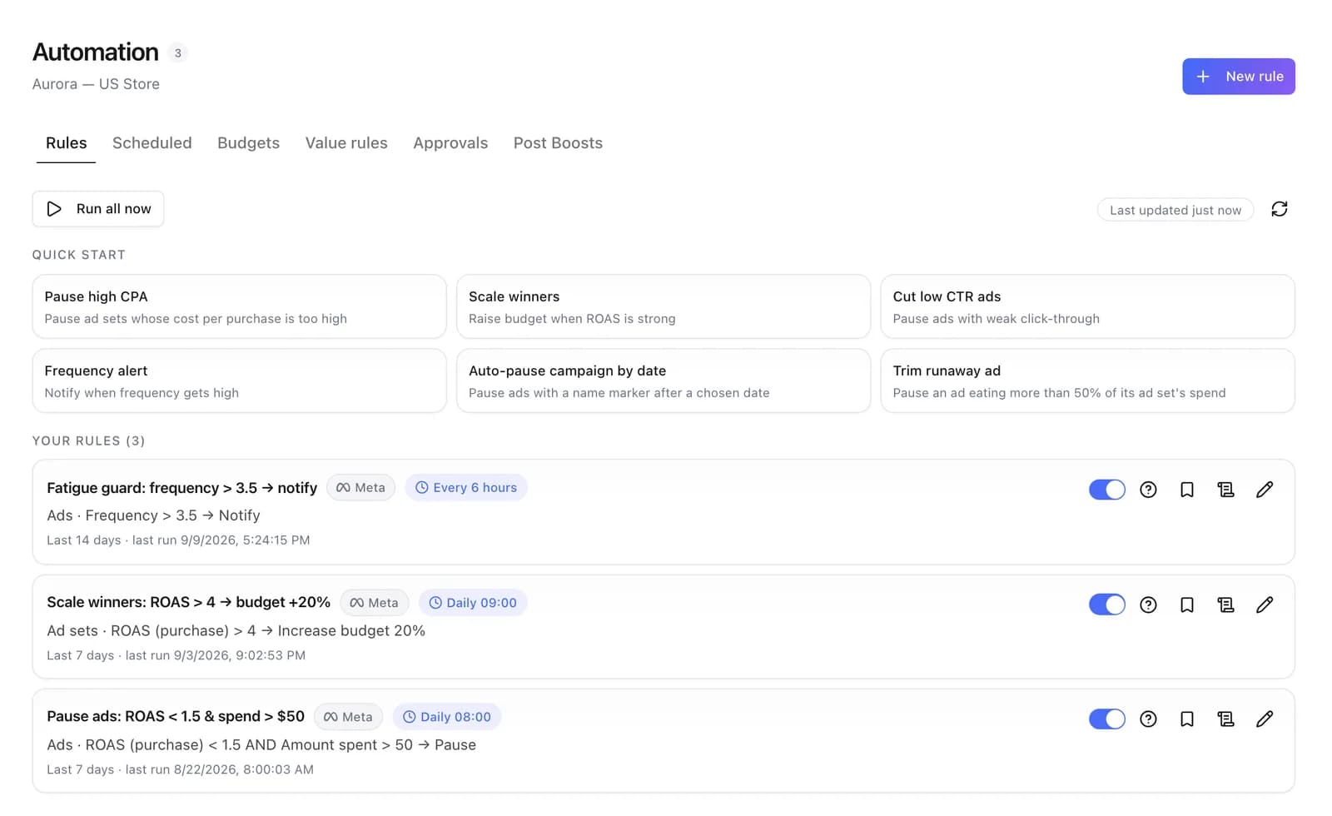Click the Every 6 hours schedule badge
The width and height of the screenshot is (1332, 816).
pos(466,488)
